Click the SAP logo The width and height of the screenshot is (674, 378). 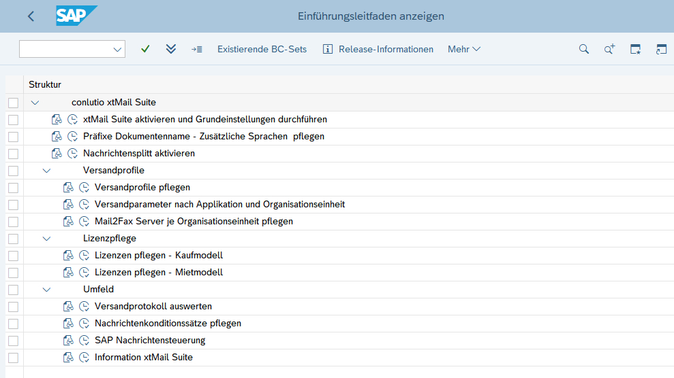coord(76,16)
